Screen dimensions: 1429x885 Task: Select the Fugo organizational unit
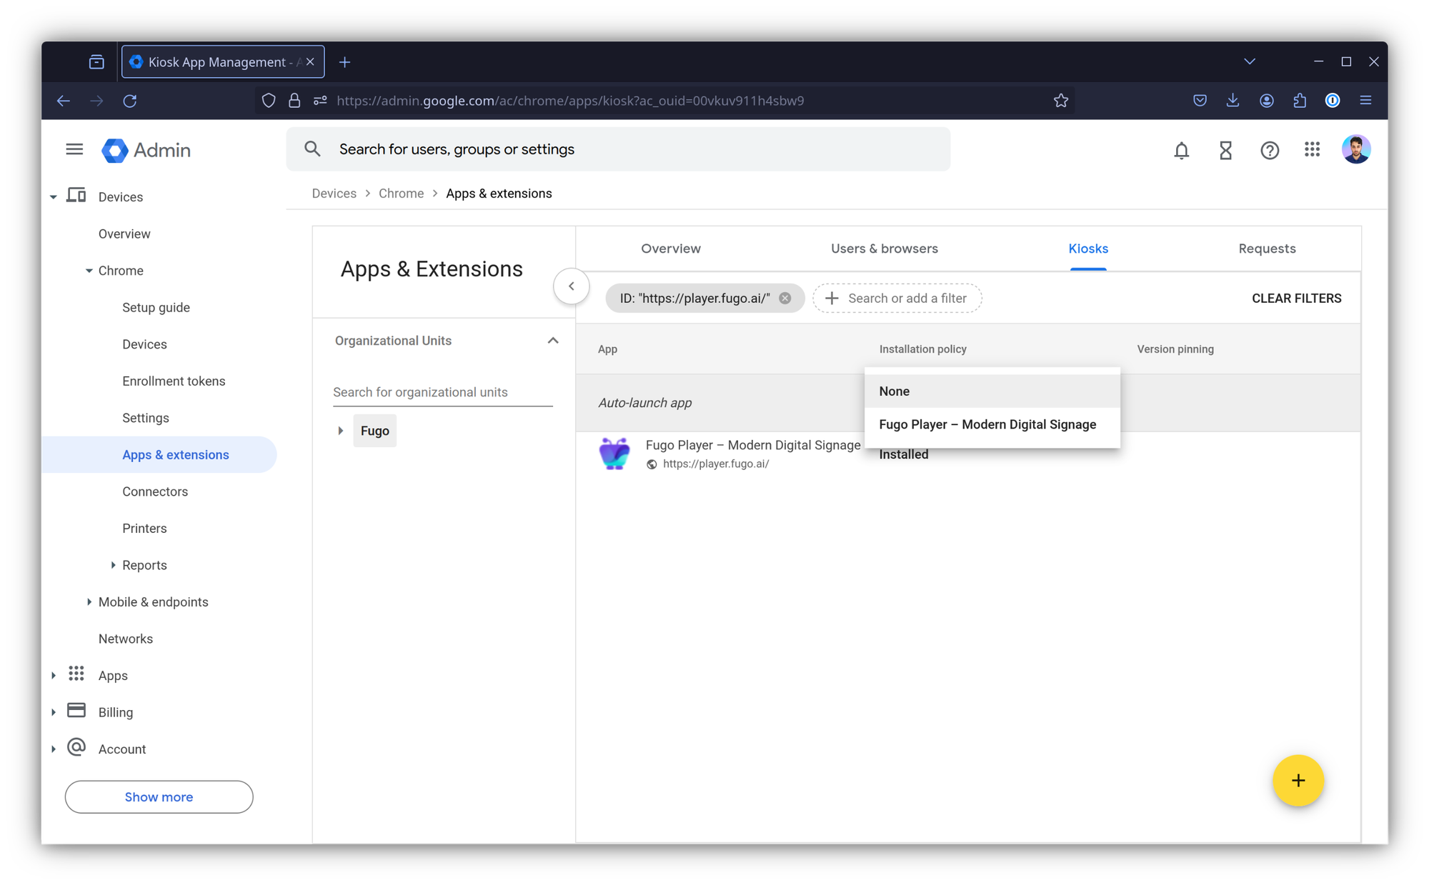374,431
